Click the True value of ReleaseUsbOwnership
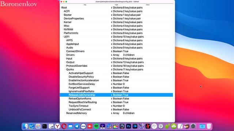 tap(126, 95)
